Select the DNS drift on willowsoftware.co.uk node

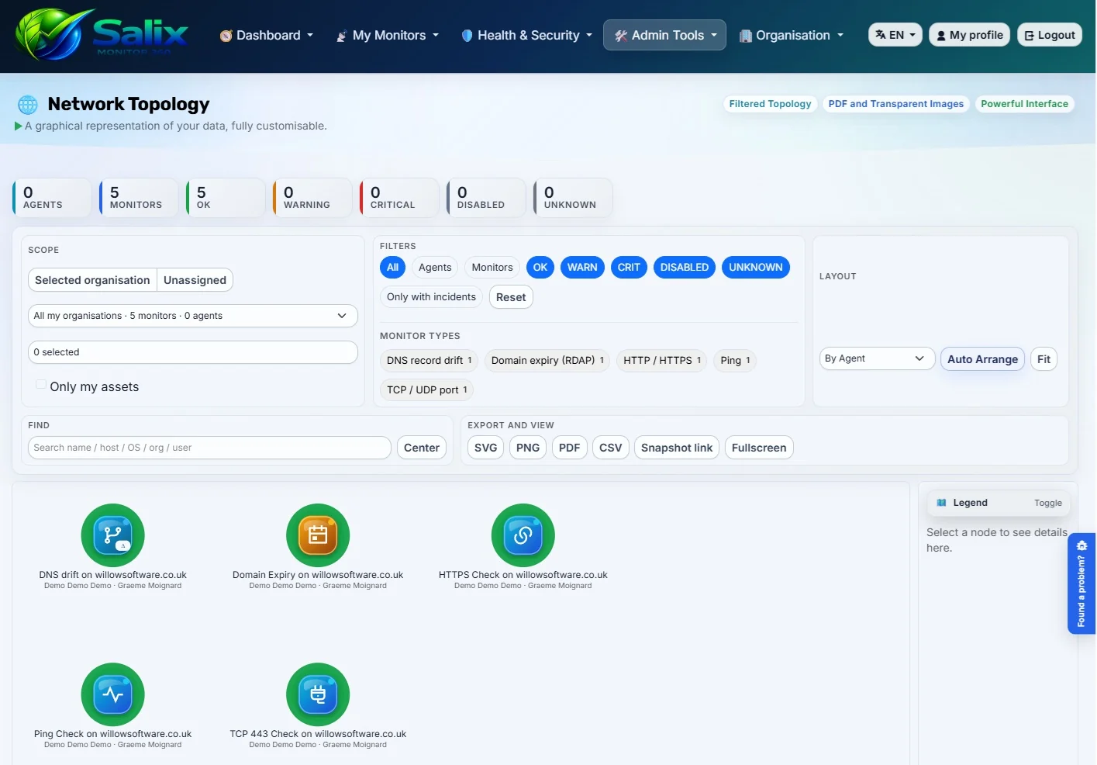click(113, 535)
